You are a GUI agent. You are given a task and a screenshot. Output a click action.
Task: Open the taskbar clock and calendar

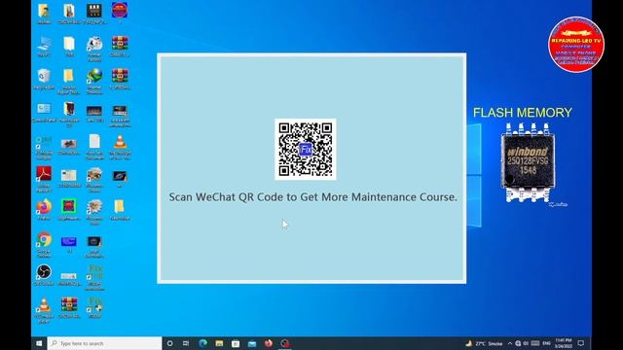(x=564, y=343)
